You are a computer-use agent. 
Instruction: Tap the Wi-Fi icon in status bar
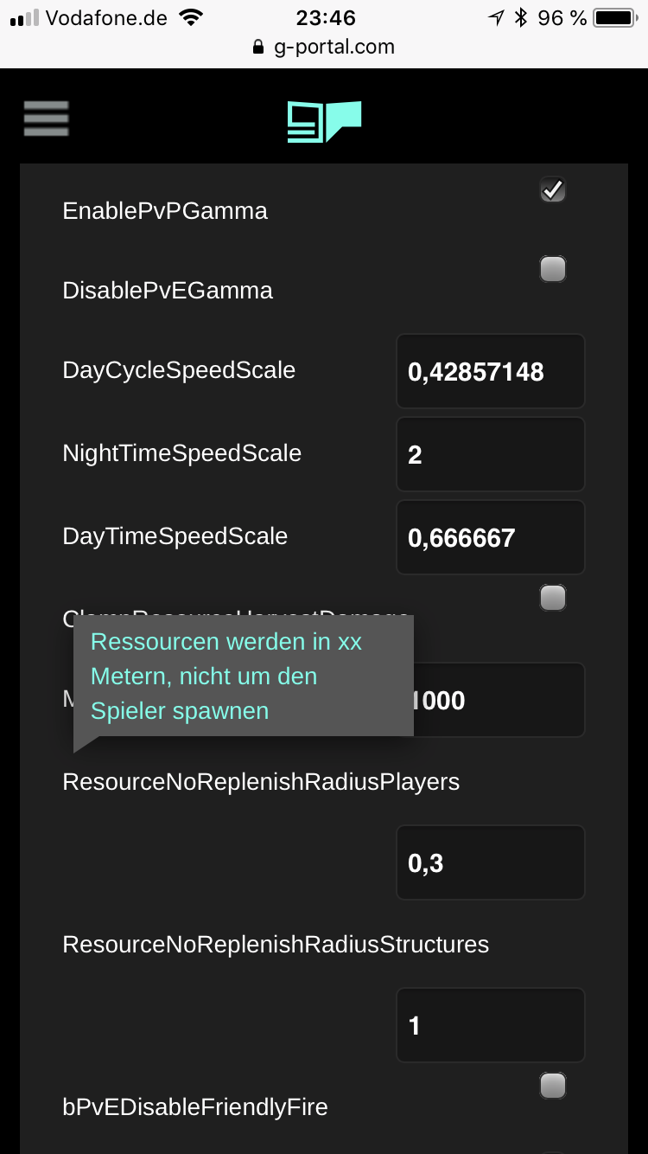coord(190,17)
